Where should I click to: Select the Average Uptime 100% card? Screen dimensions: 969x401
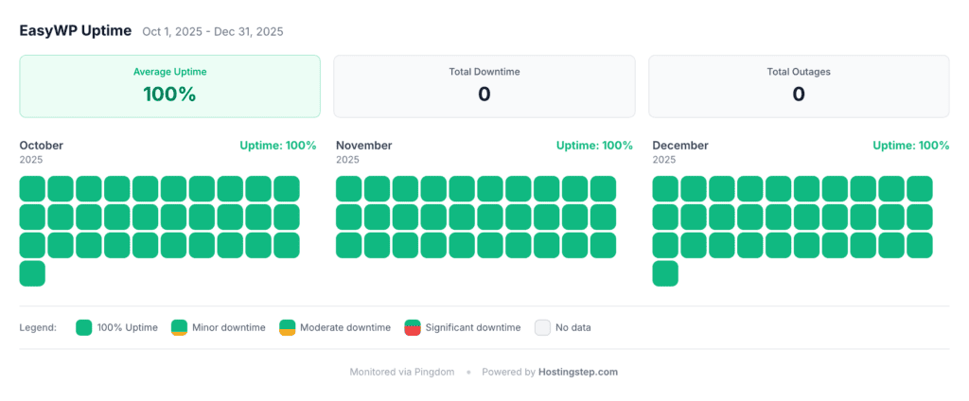(169, 86)
